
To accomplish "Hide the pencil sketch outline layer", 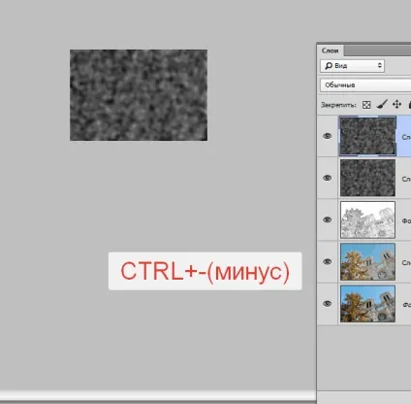I will tap(328, 219).
